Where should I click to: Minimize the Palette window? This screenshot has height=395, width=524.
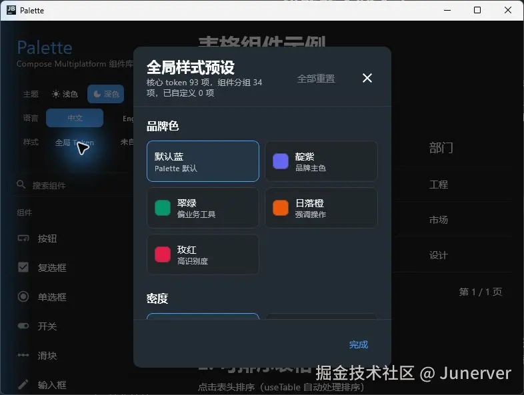tap(447, 10)
